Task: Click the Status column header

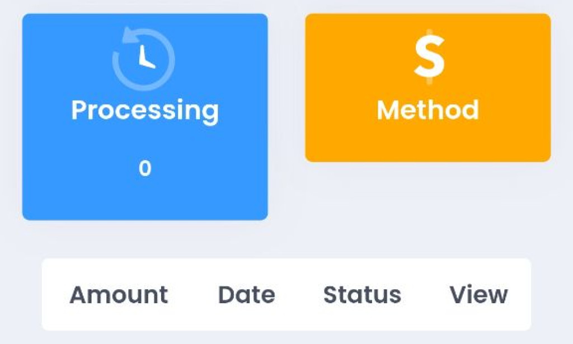Action: click(362, 295)
